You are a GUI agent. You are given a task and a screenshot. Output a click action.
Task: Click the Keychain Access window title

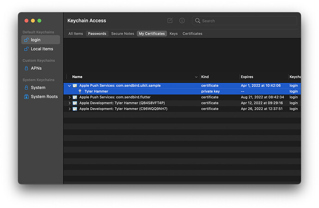point(86,20)
